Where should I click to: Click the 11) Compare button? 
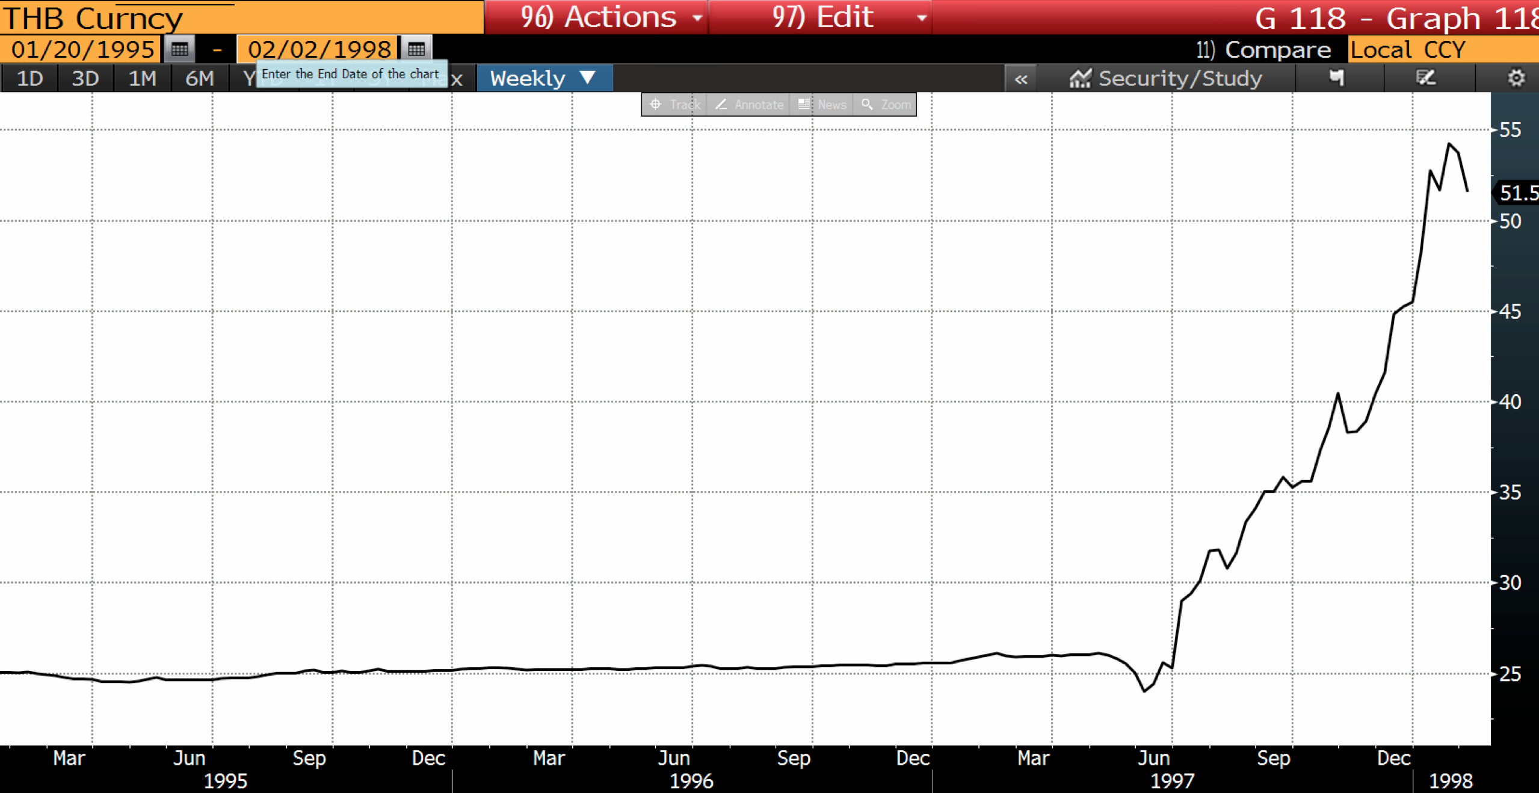click(x=1263, y=49)
